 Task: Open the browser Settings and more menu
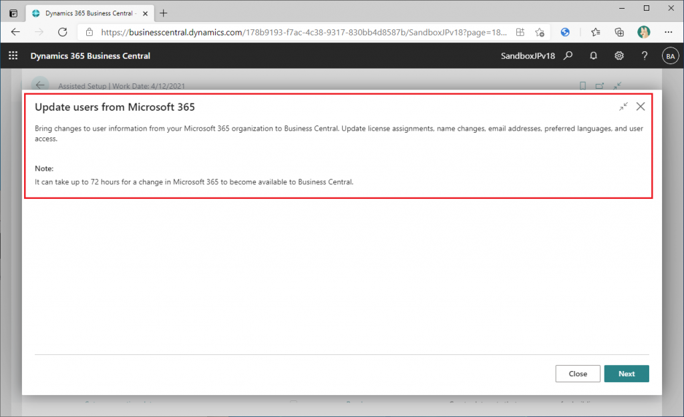[x=668, y=32]
